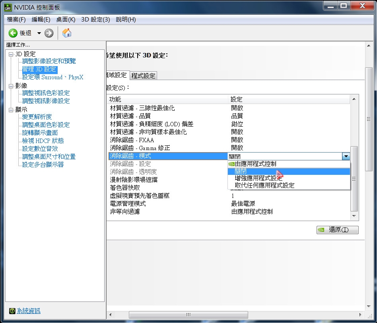Viewport: 377px width, 323px height.
Task: Click the 設定 column header
Action: pos(289,99)
